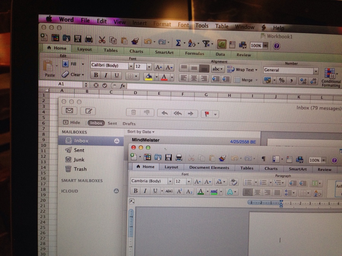
Task: Open the Cambria (Body) font dropdown in Word
Action: [x=170, y=181]
